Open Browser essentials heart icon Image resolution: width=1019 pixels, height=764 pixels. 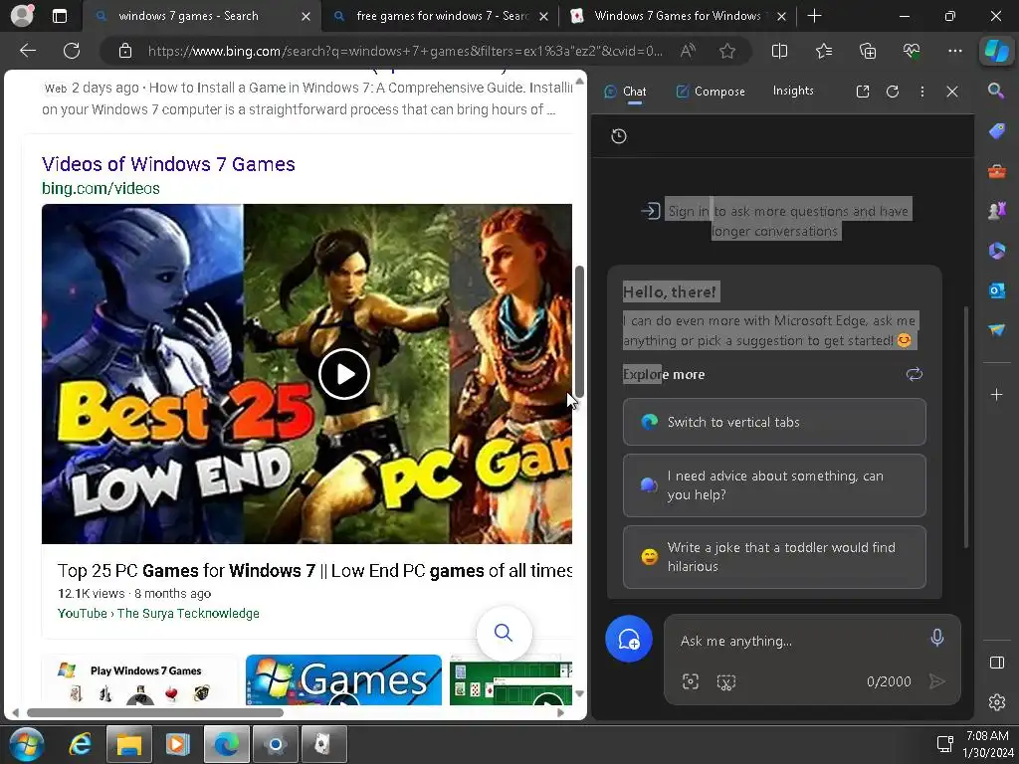coord(912,51)
